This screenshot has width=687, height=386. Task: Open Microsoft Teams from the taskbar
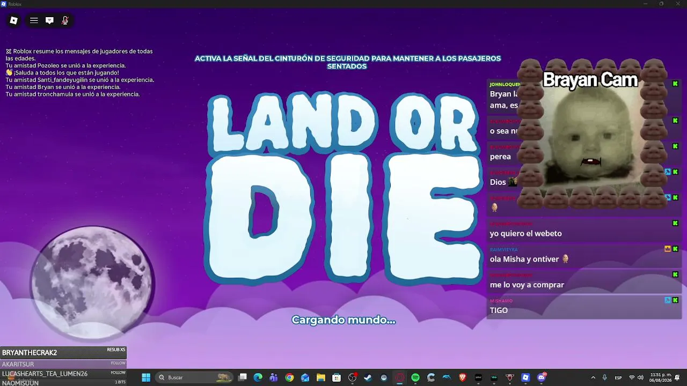click(274, 377)
